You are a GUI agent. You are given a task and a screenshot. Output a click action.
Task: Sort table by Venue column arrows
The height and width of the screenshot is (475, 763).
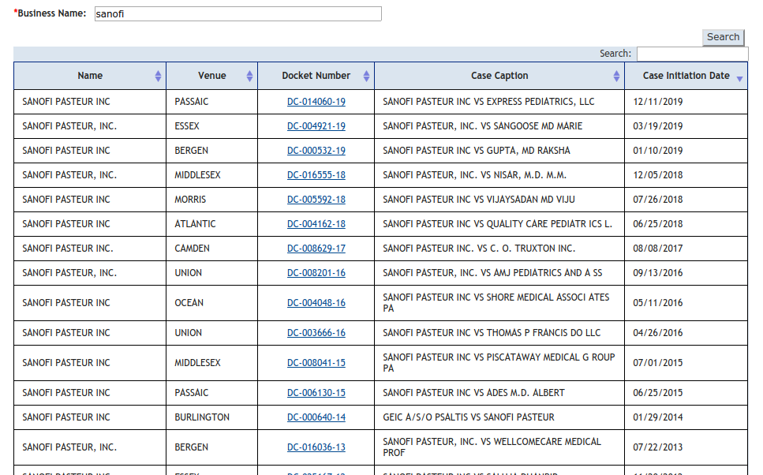click(249, 76)
